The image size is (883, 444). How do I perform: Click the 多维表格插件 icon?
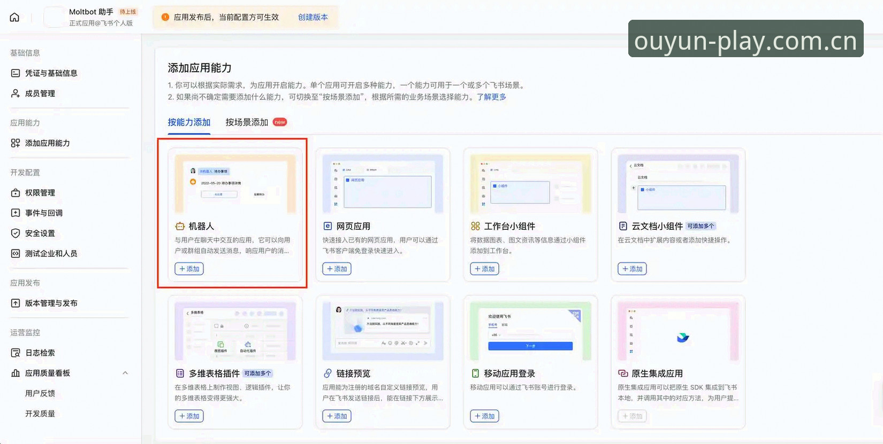180,373
